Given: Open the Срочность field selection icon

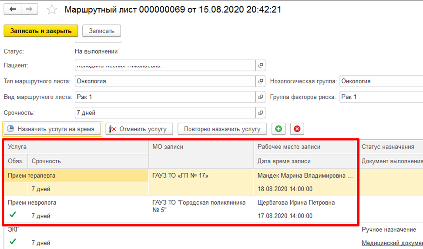Looking at the screenshot, I should [261, 113].
